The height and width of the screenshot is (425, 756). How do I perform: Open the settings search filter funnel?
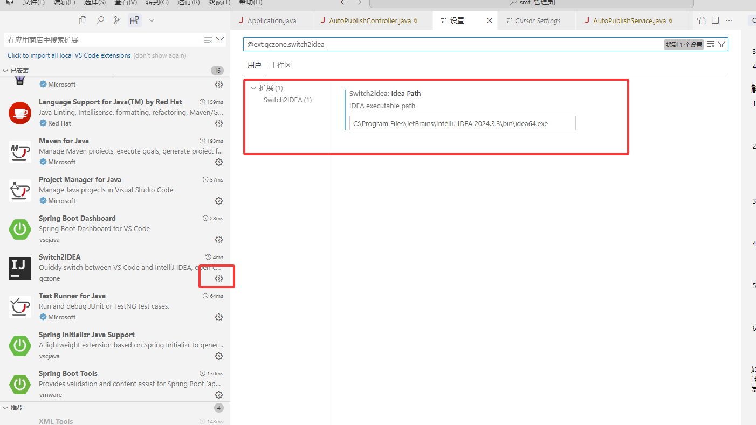click(x=721, y=44)
